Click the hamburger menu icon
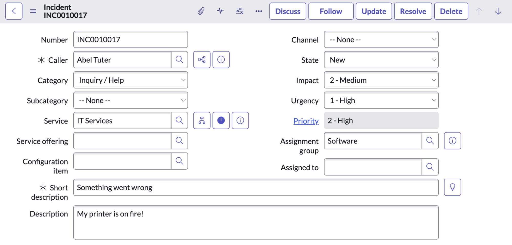The image size is (512, 245). coord(33,11)
